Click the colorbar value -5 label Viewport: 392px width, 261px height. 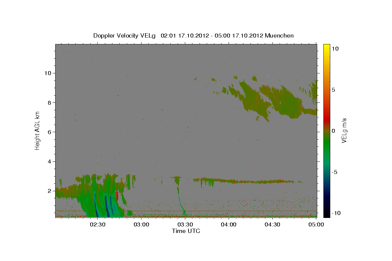[x=334, y=172]
